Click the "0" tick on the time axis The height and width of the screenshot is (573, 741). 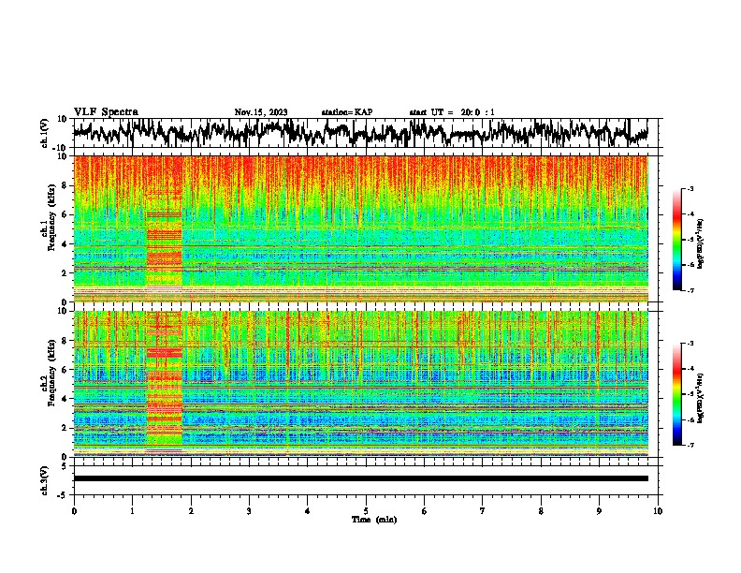(x=74, y=511)
